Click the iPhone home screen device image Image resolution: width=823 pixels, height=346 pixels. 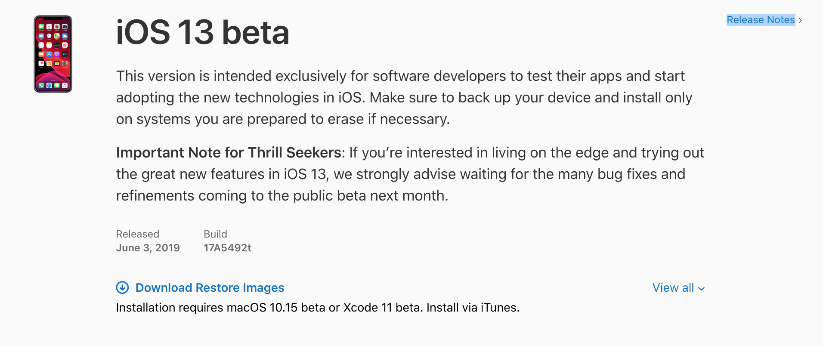coord(53,54)
